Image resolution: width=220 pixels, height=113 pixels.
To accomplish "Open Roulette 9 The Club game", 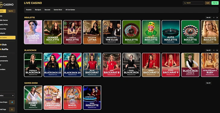I will point(112,32).
